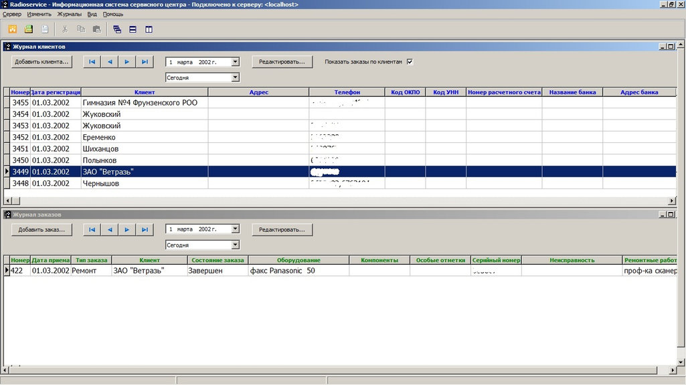Click the 'Добавить клиента...' button
The image size is (686, 385).
[41, 61]
